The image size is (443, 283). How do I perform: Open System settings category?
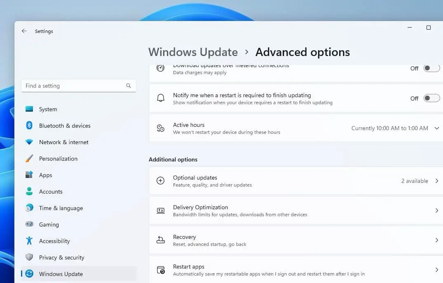pos(79,109)
